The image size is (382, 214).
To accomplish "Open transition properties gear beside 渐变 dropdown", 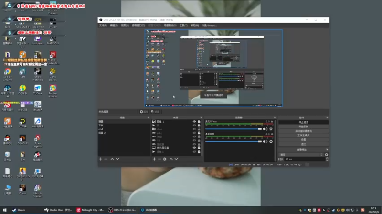I will [x=327, y=155].
